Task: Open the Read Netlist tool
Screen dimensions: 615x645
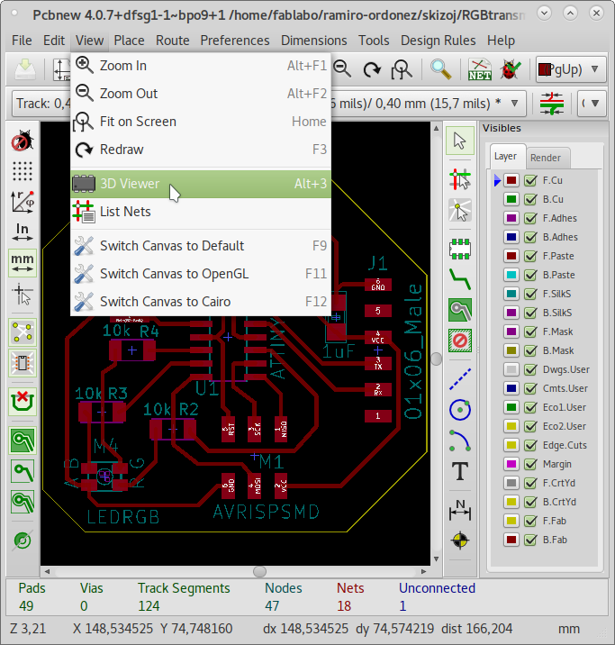Action: [x=479, y=68]
